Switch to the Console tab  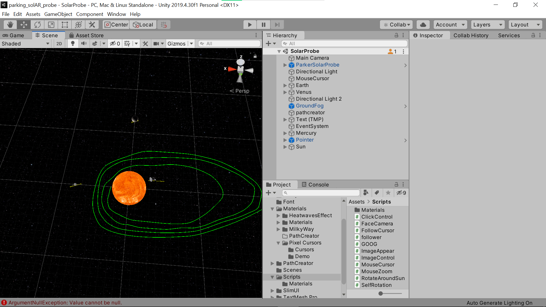click(315, 184)
